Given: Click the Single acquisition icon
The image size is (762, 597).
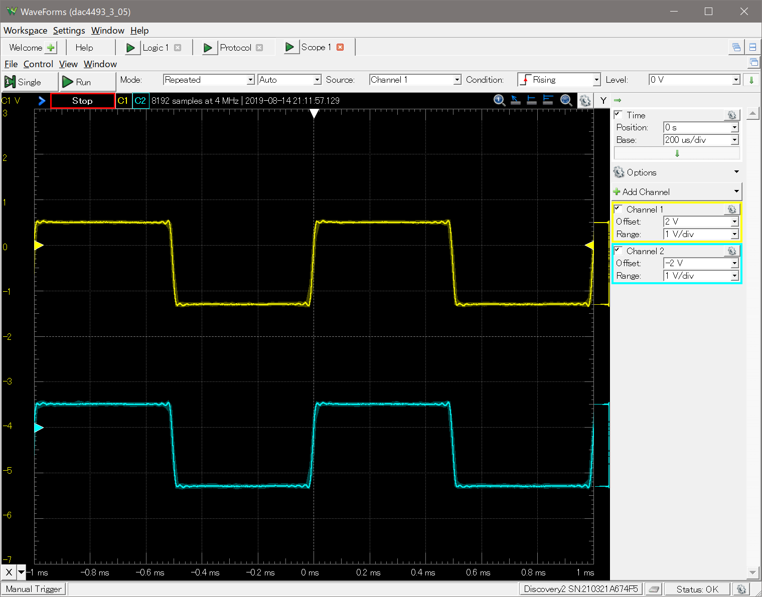Looking at the screenshot, I should (10, 82).
